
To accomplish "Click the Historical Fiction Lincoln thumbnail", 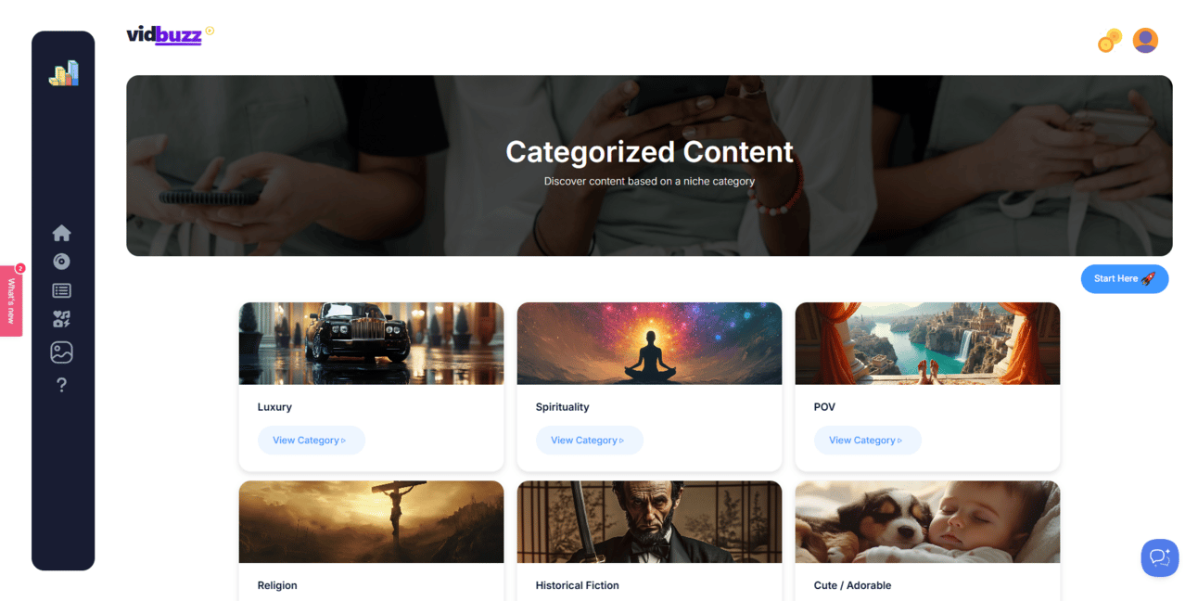I will coord(649,522).
